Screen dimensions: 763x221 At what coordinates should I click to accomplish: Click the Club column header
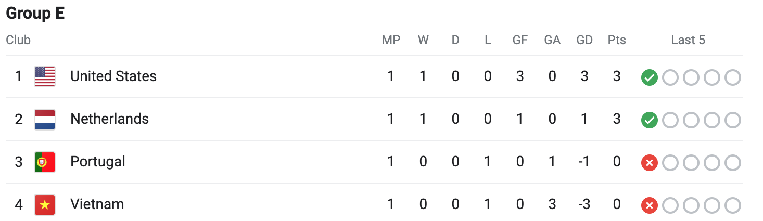[18, 40]
